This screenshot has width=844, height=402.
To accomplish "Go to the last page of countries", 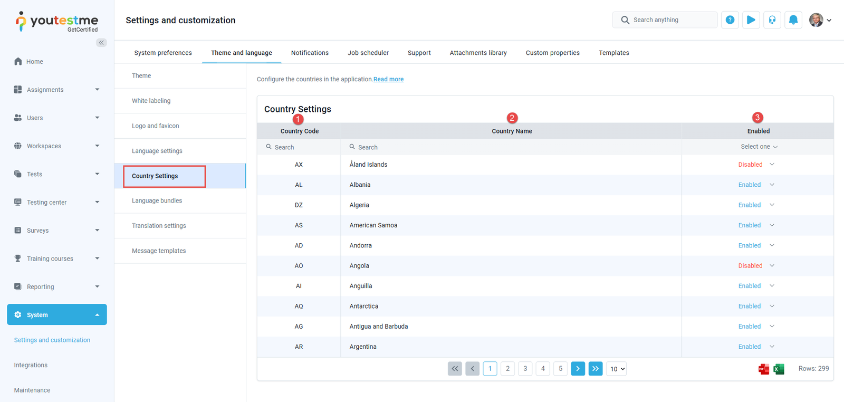I will pos(596,369).
